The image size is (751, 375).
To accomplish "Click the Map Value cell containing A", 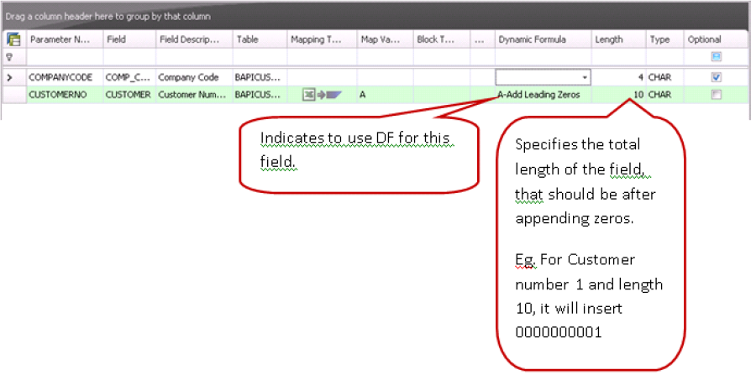I will pos(384,95).
